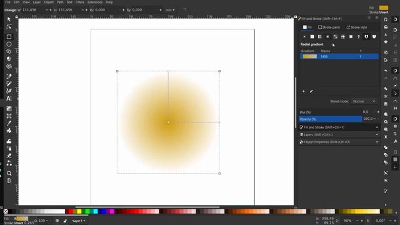Select the Rectangle tool
Screen dimensions: 400x225
(x=9, y=37)
